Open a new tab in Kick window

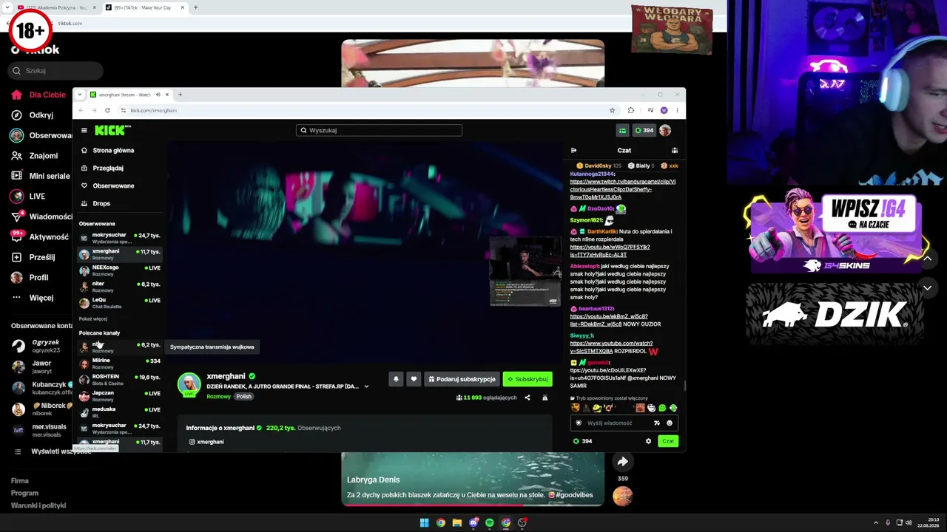click(x=180, y=95)
